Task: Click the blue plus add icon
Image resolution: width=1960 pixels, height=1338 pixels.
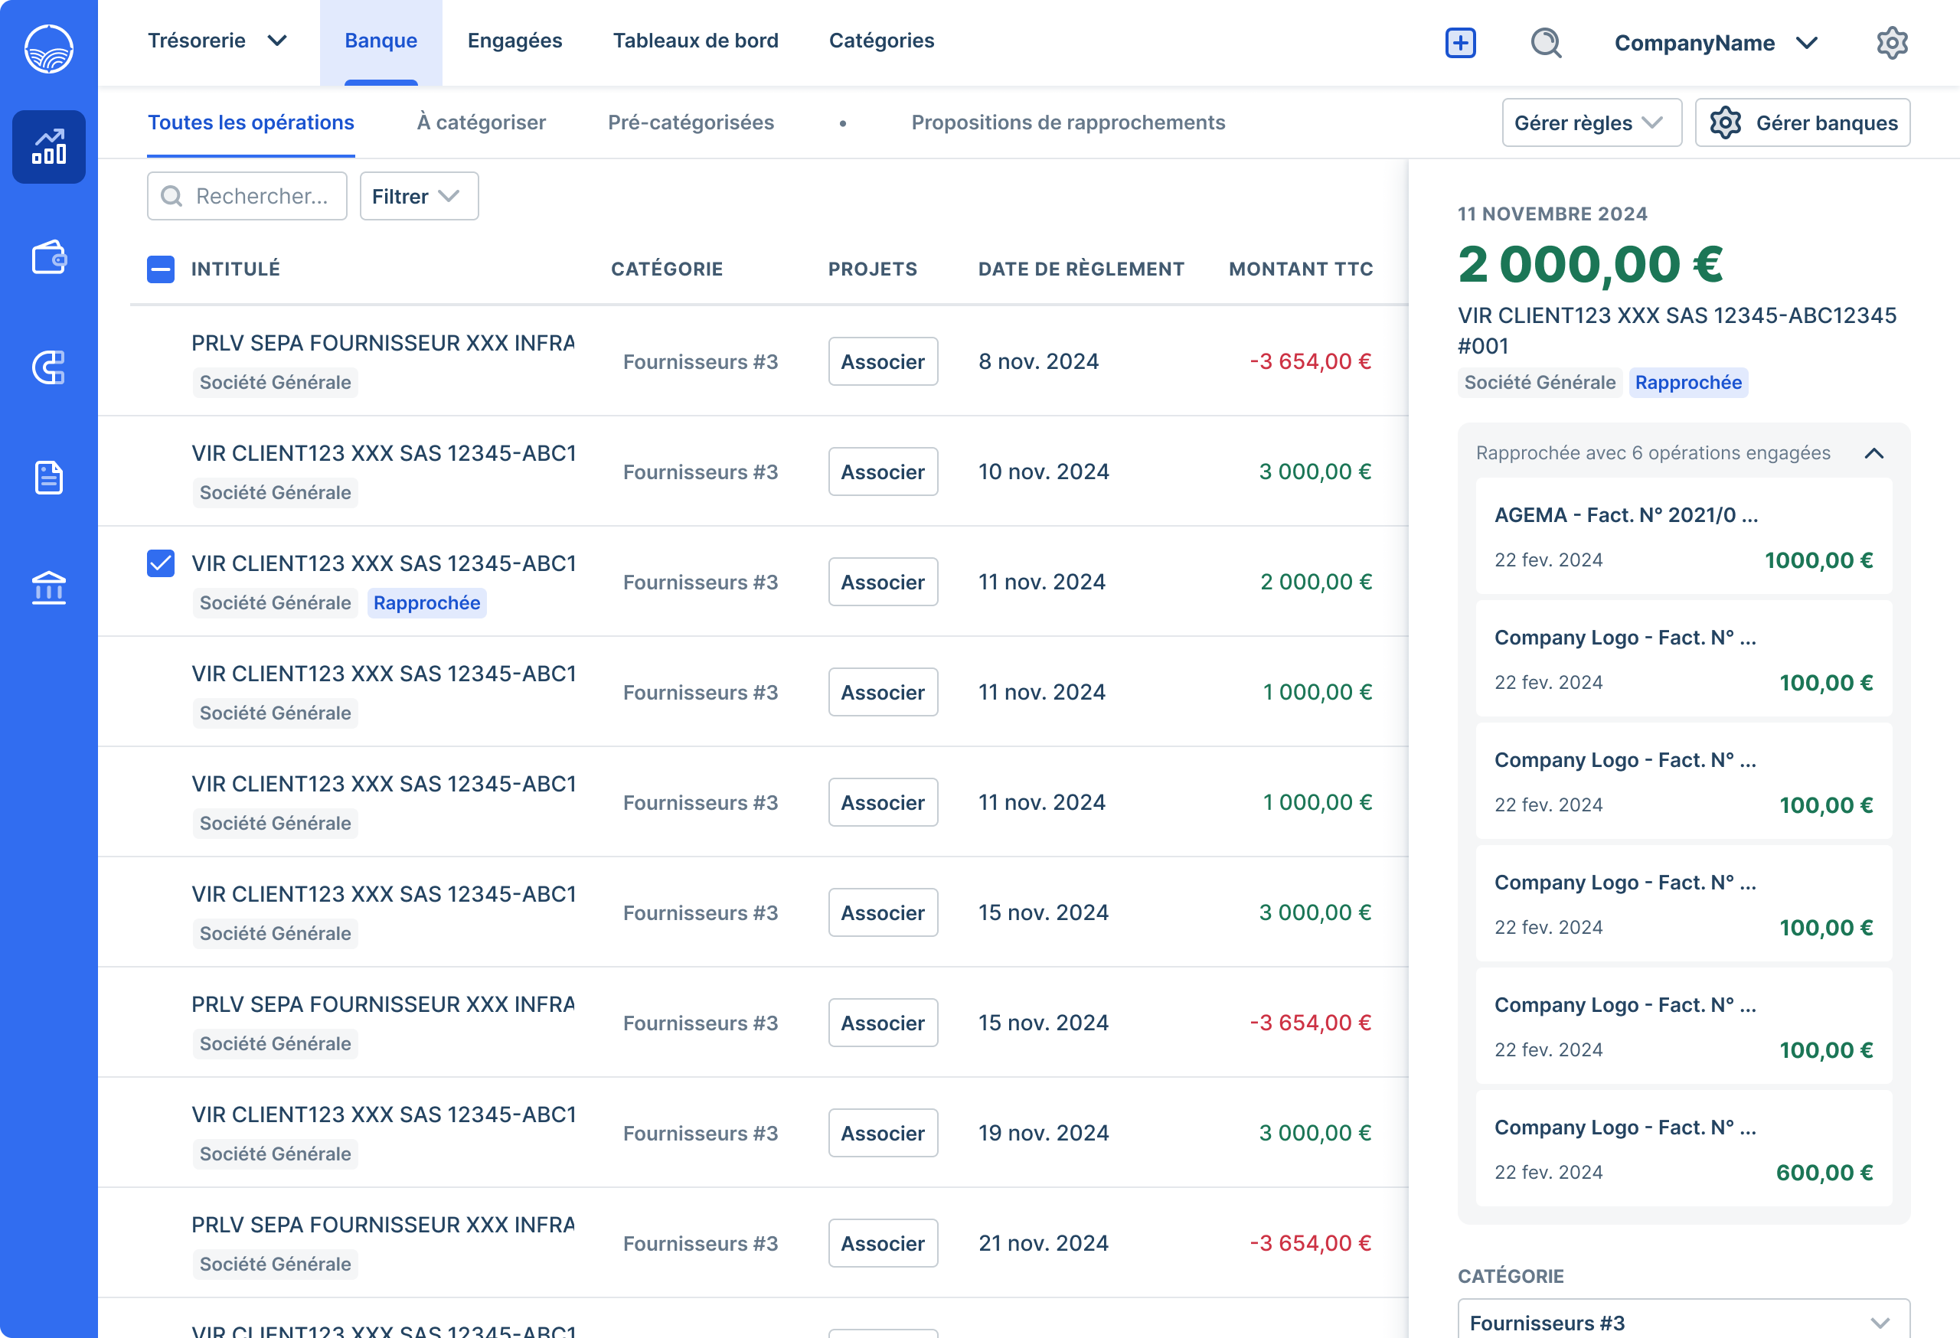Action: 1460,42
